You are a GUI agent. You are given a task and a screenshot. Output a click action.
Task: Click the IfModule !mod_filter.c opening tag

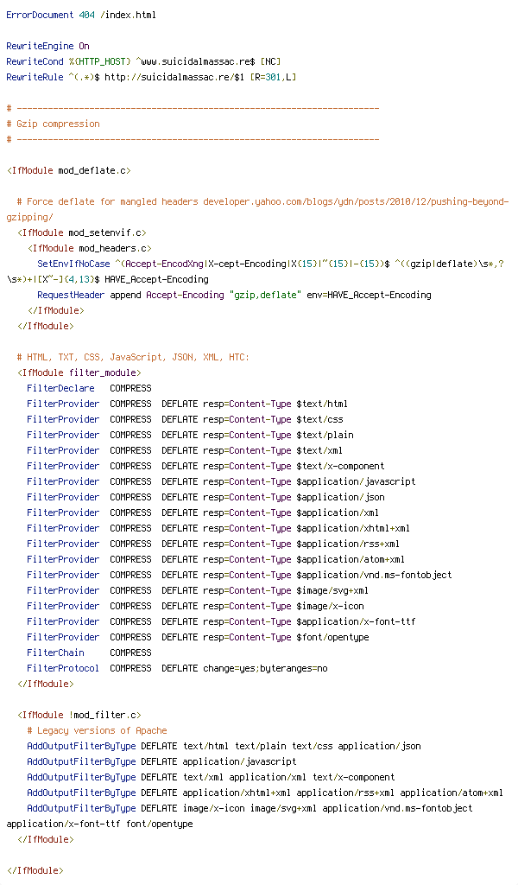pyautogui.click(x=79, y=715)
